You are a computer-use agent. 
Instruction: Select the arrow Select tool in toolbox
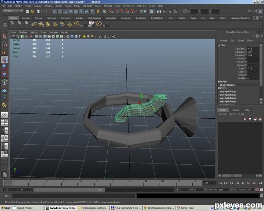click(4, 36)
